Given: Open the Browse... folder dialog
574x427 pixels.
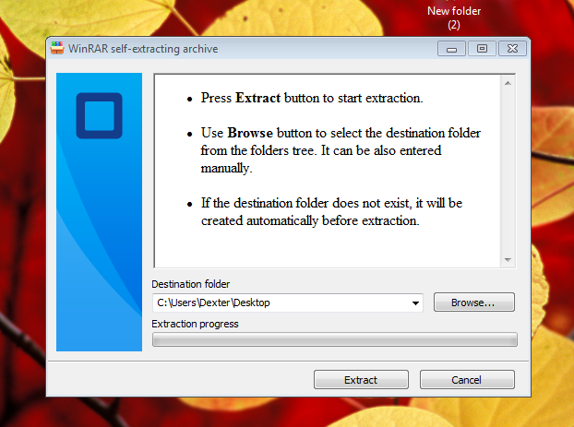Looking at the screenshot, I should point(474,302).
